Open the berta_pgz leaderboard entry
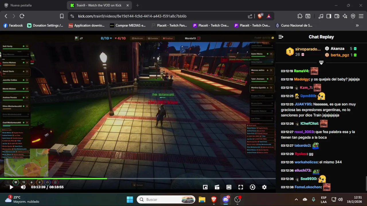Image resolution: width=367 pixels, height=206 pixels. point(341,55)
